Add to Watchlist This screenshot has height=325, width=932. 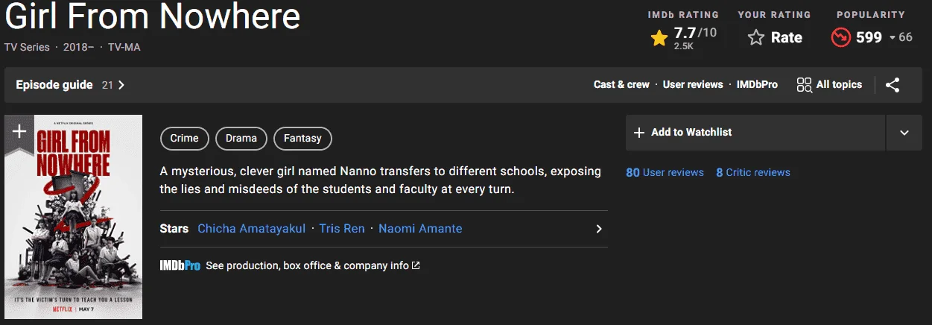point(755,133)
